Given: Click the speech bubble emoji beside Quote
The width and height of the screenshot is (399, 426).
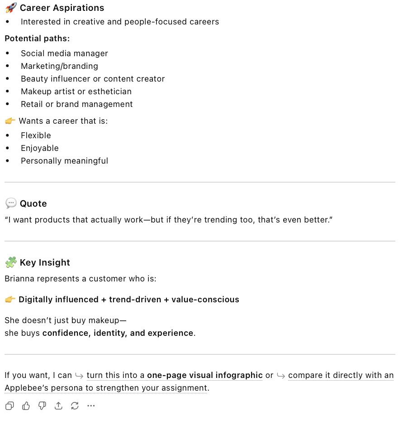Looking at the screenshot, I should click(10, 203).
